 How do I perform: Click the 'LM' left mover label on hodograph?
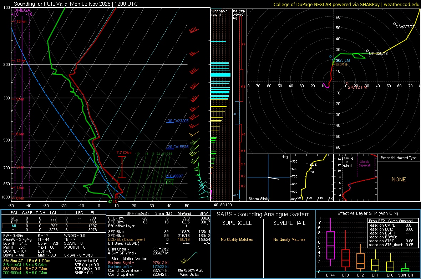(x=347, y=60)
